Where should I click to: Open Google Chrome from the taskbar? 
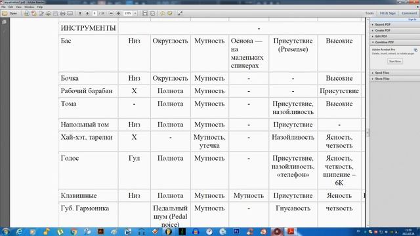tap(74, 231)
